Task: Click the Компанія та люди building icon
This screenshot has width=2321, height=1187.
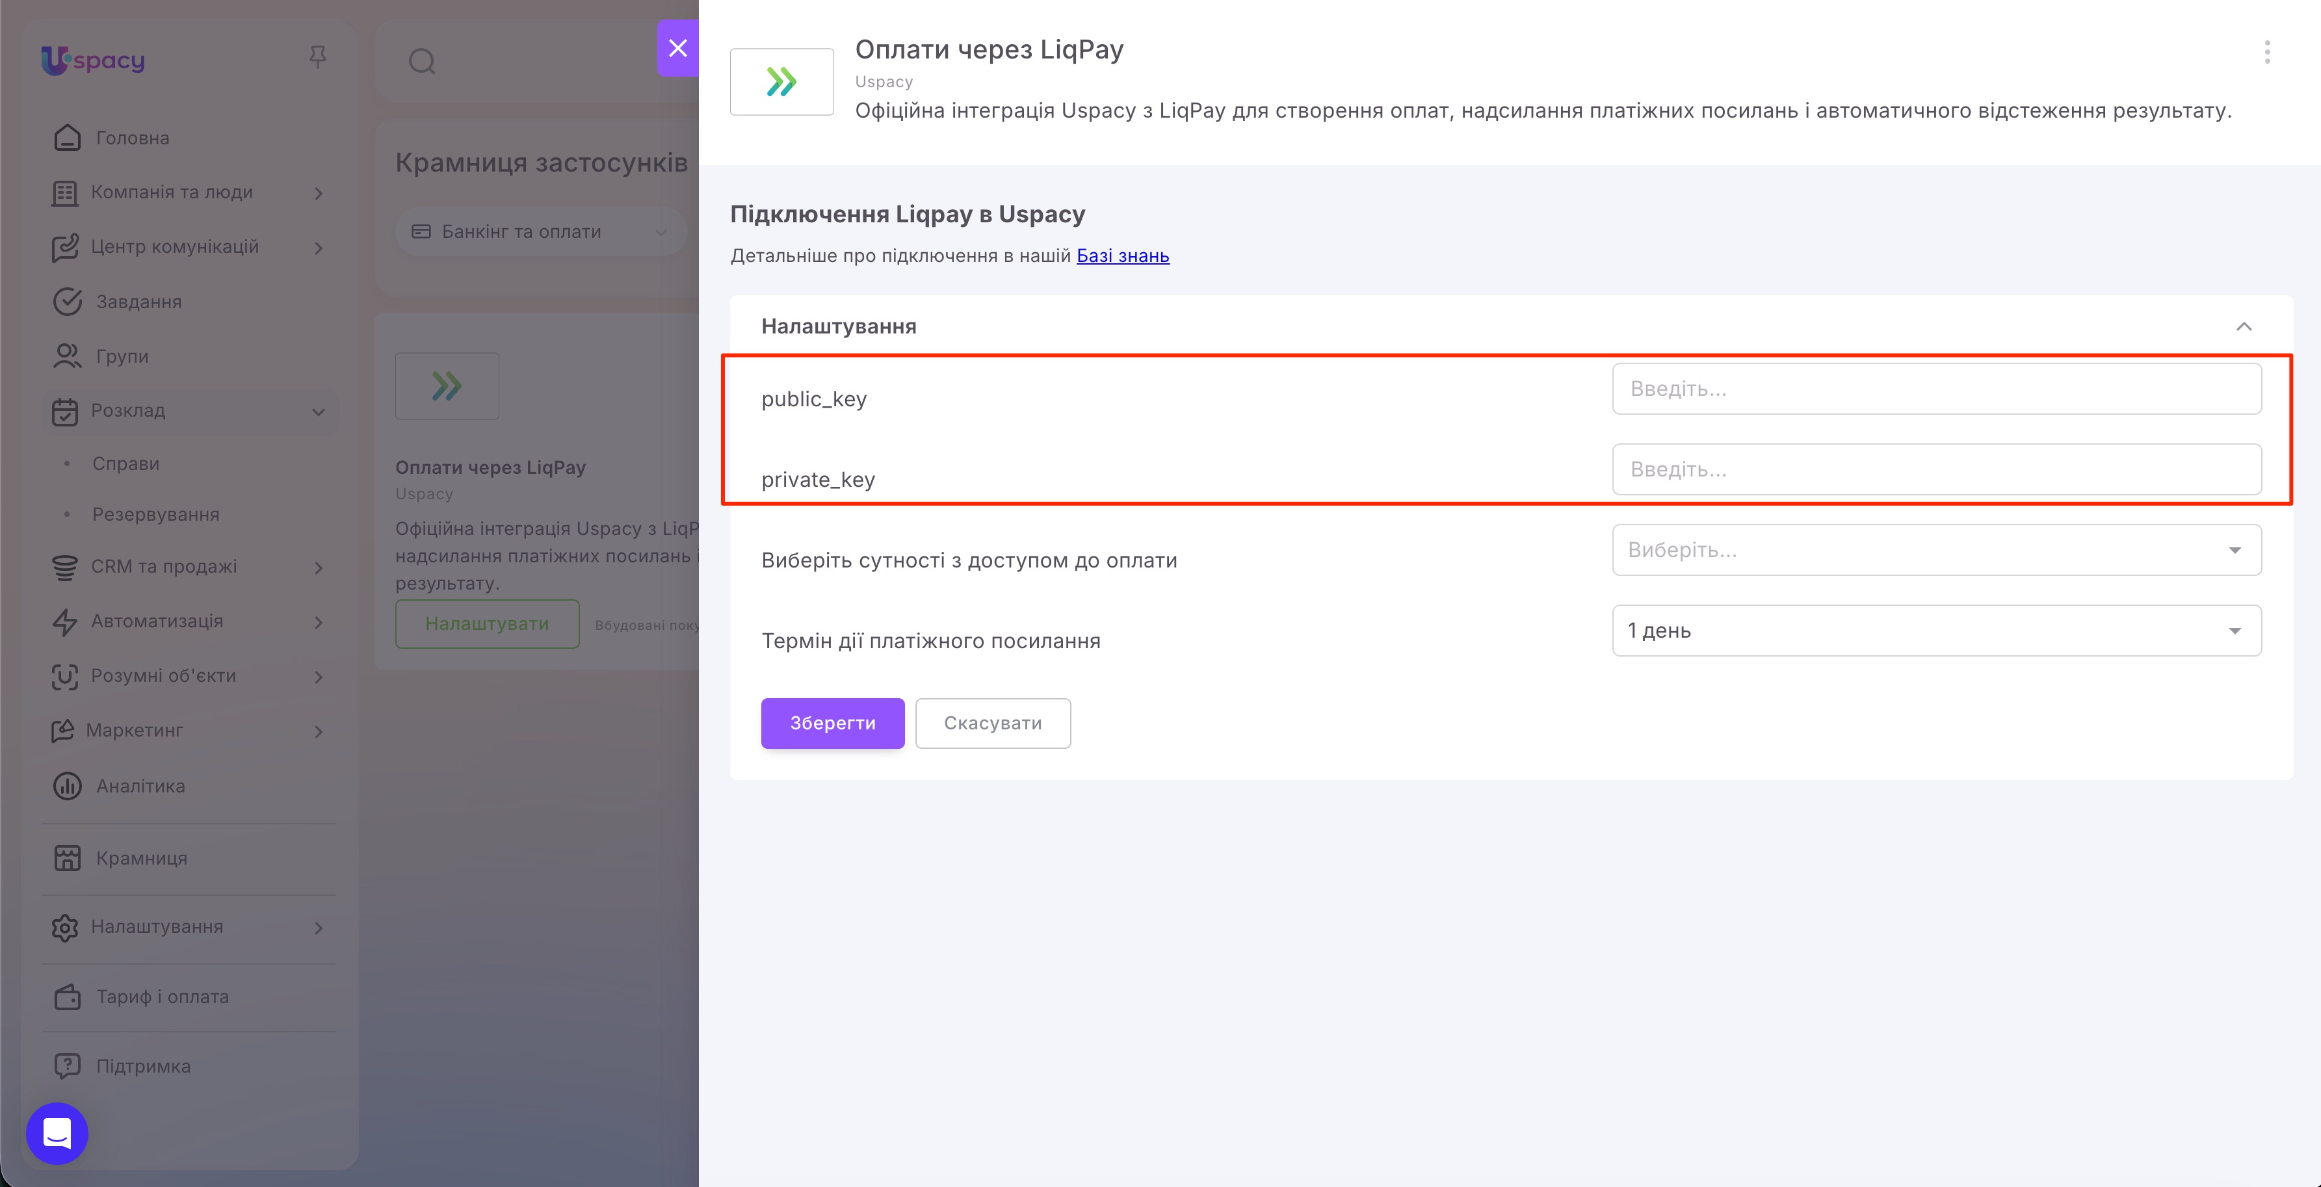Action: 65,192
